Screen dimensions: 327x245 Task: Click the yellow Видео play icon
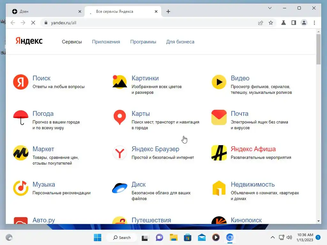coord(219,82)
